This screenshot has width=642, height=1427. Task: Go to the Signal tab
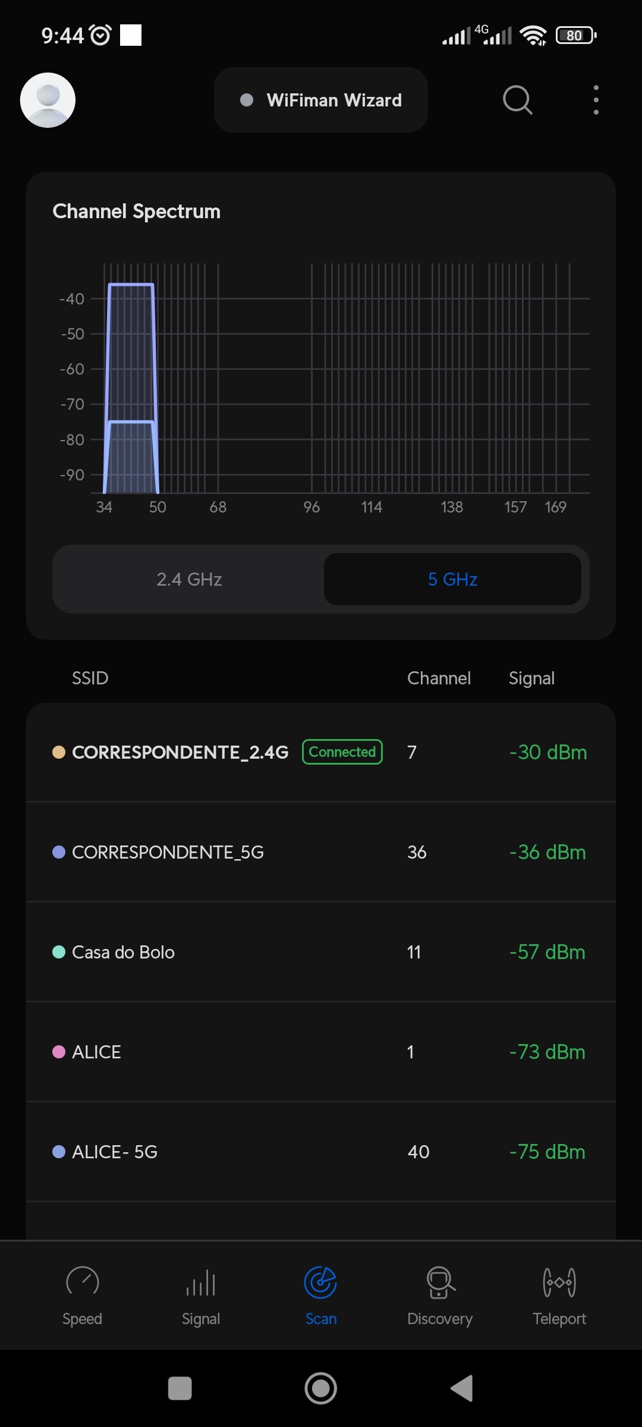pos(201,1295)
